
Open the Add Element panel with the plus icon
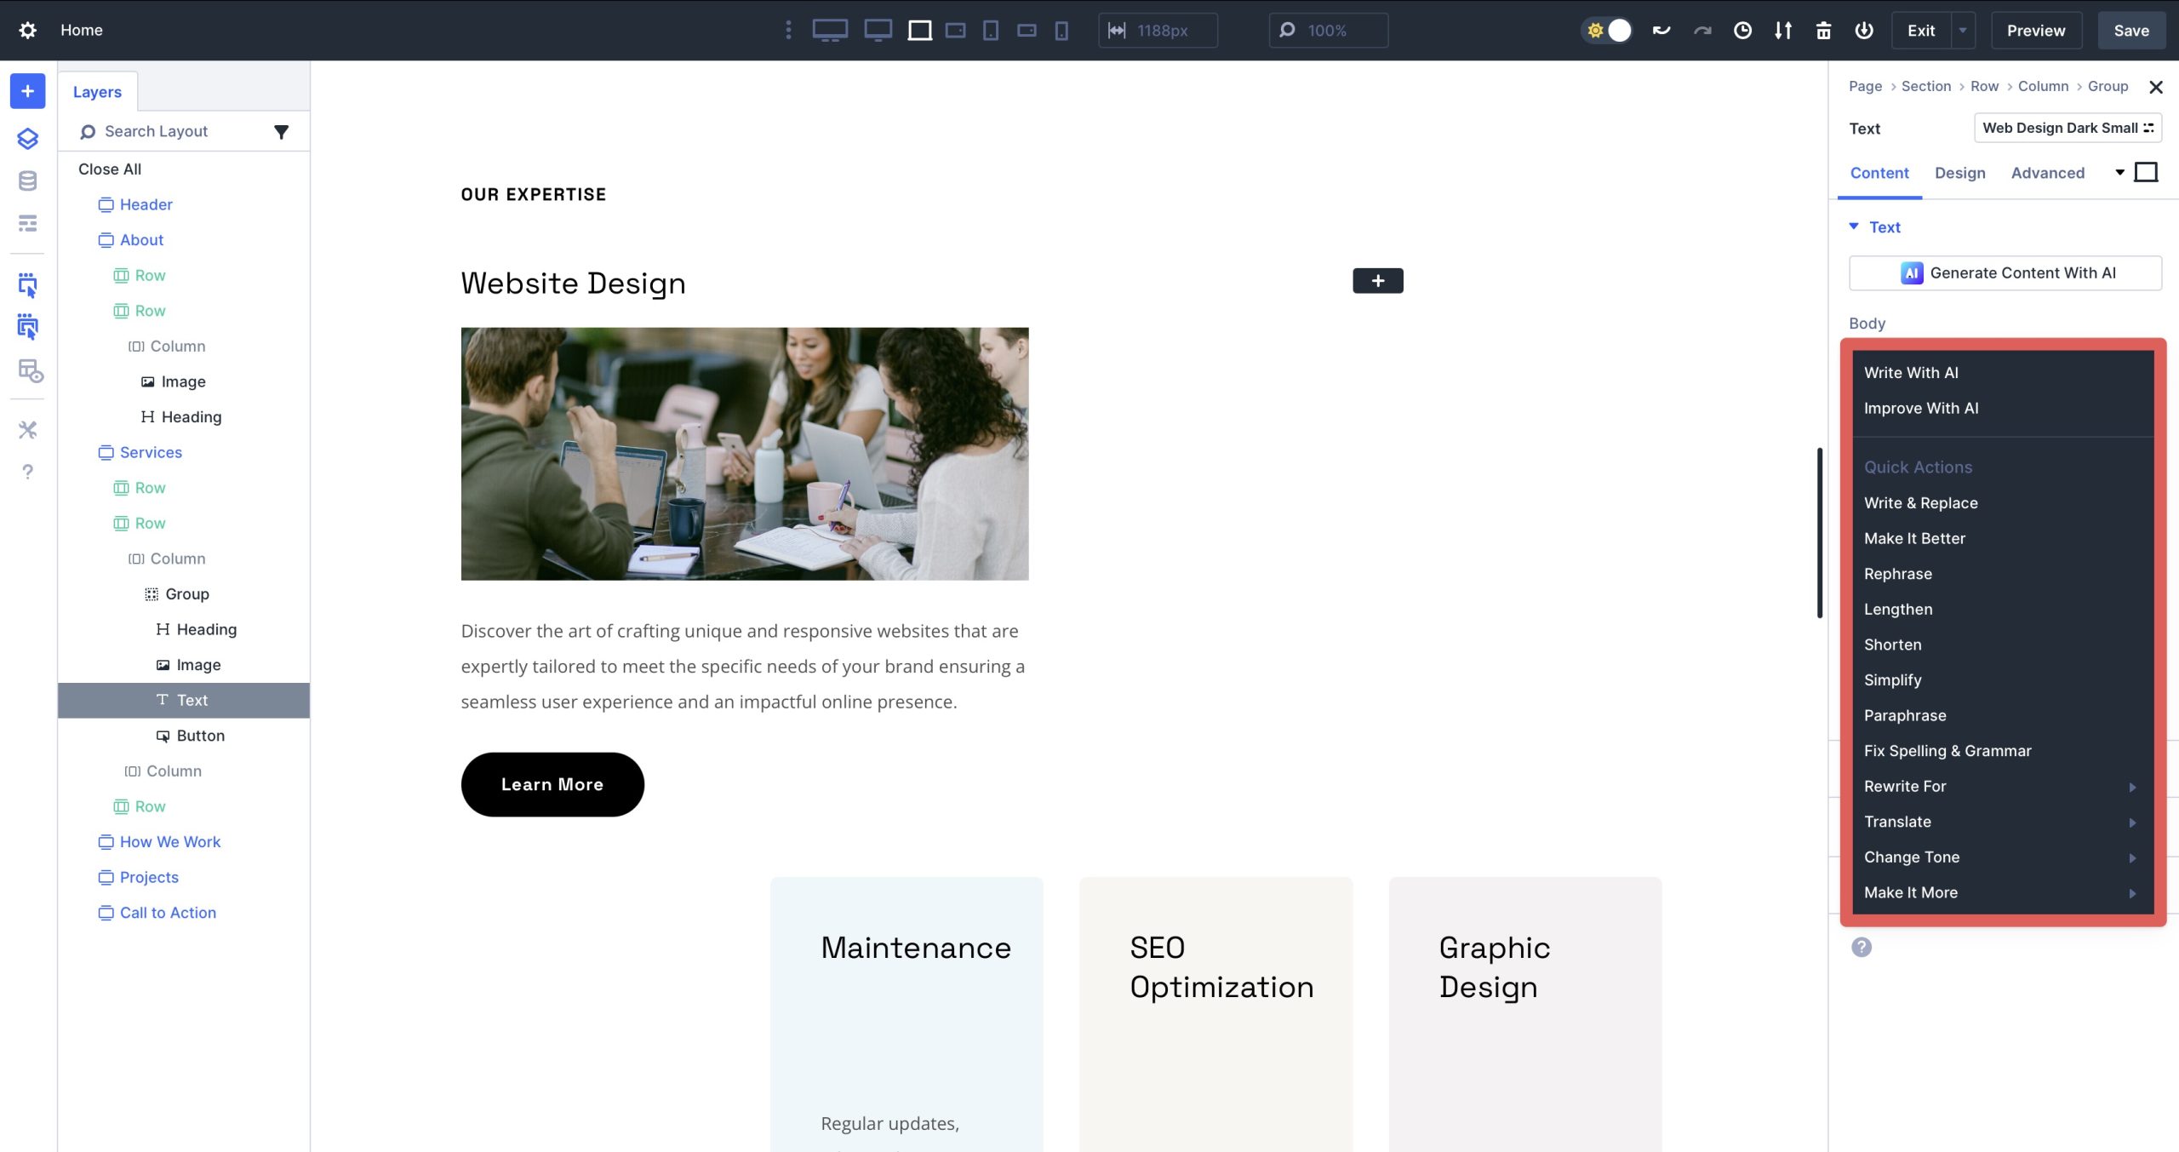point(27,91)
